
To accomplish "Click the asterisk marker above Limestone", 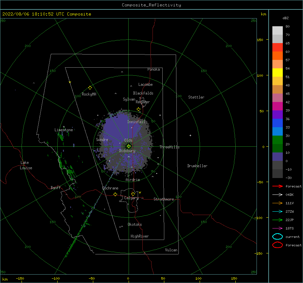I will point(64,127).
